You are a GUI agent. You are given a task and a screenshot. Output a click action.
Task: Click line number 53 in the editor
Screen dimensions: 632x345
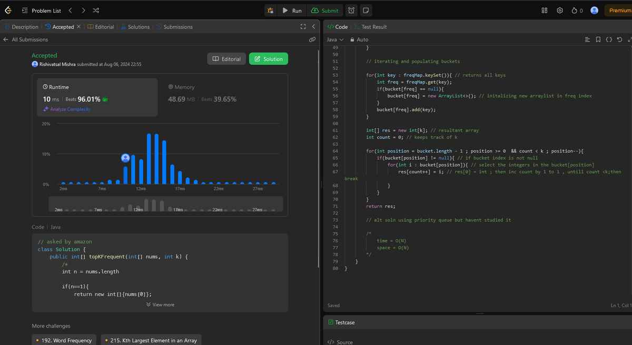pyautogui.click(x=335, y=75)
